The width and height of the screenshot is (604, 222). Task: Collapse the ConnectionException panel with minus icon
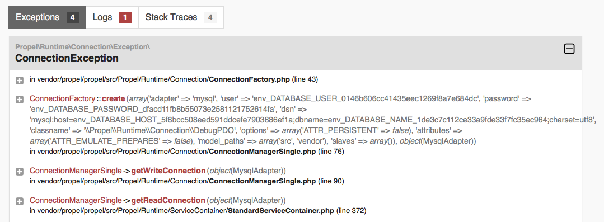569,49
